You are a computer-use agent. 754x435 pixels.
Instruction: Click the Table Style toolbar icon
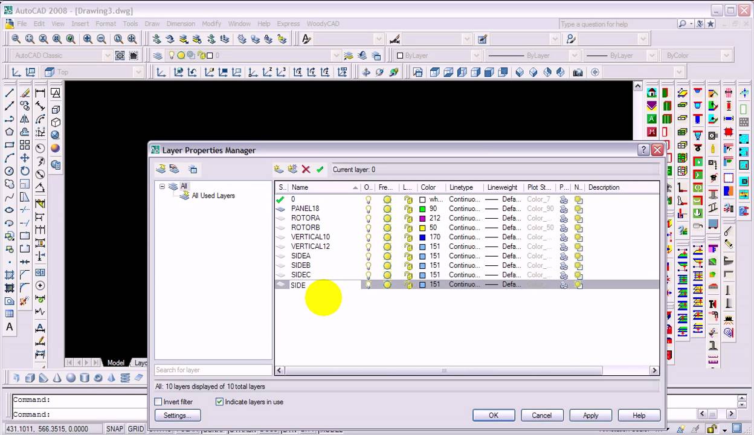[482, 39]
